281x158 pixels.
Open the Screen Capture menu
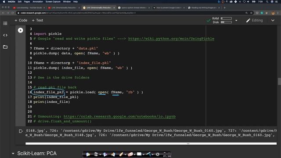pyautogui.click(x=53, y=2)
